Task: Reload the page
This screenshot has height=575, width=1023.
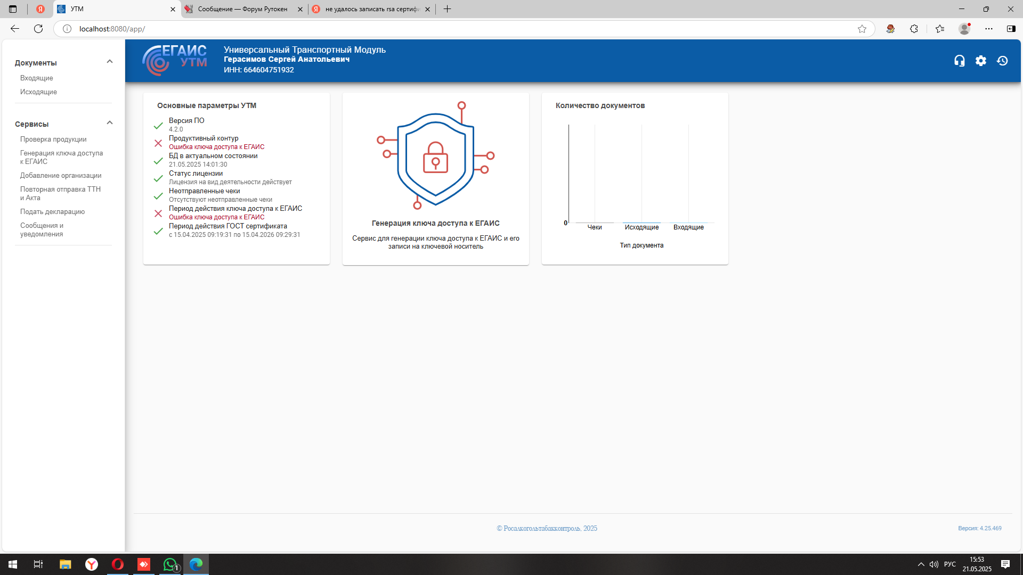Action: pyautogui.click(x=38, y=29)
